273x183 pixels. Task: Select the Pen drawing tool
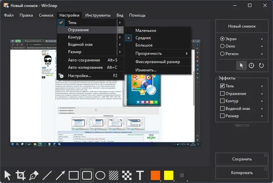pyautogui.click(x=34, y=175)
